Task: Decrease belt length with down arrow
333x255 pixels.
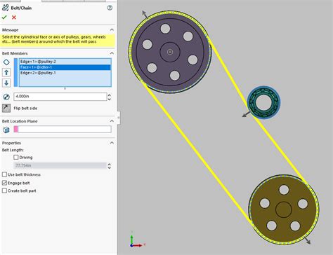Action: tap(109, 168)
